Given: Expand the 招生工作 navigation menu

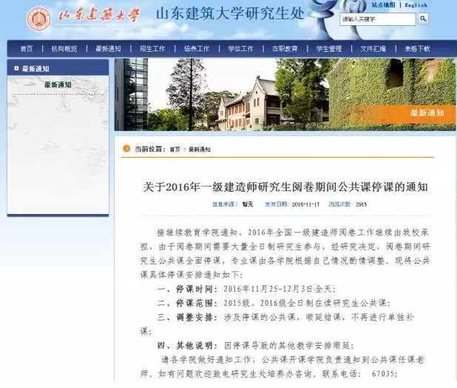Looking at the screenshot, I should click(152, 49).
